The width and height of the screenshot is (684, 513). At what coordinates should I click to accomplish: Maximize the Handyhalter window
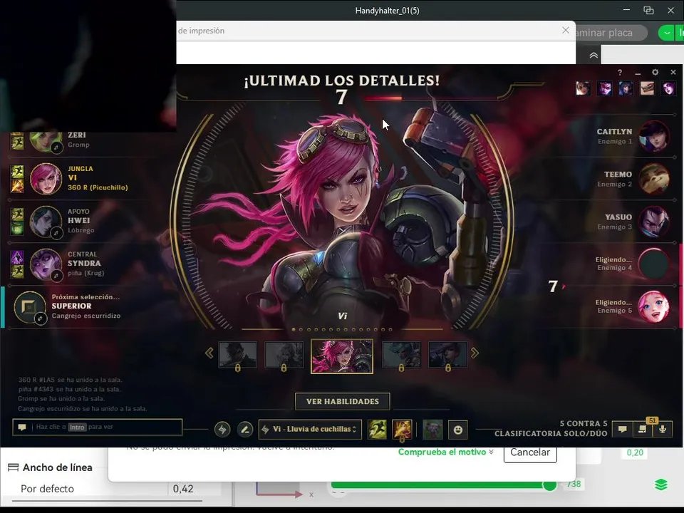(x=648, y=10)
